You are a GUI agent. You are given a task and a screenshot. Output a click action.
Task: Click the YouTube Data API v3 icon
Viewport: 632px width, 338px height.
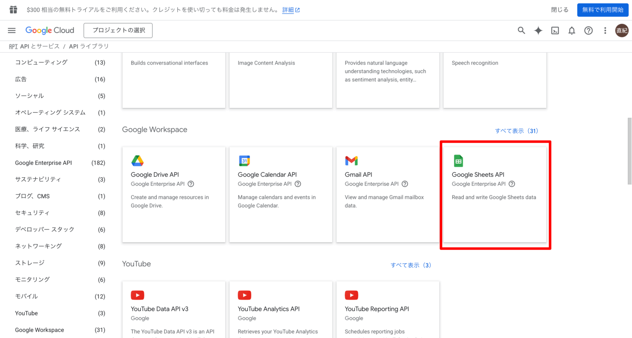(x=137, y=295)
